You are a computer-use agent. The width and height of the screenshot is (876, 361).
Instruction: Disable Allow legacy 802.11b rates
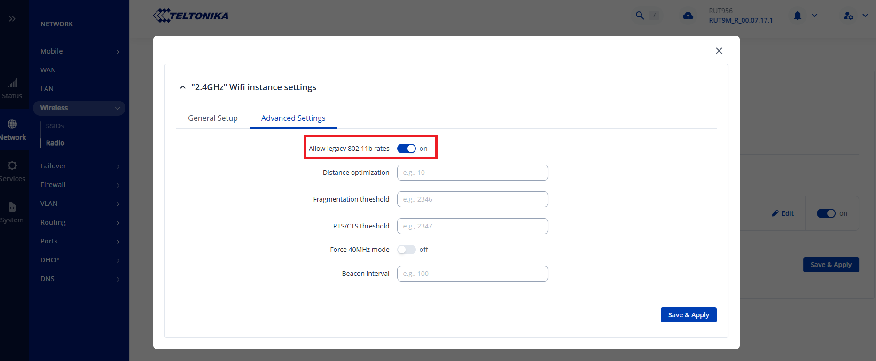coord(406,149)
